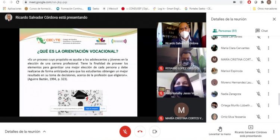The image size is (280, 140).
Task: Select Ricardo Salvador Córdova video tile
Action: coord(181,35)
